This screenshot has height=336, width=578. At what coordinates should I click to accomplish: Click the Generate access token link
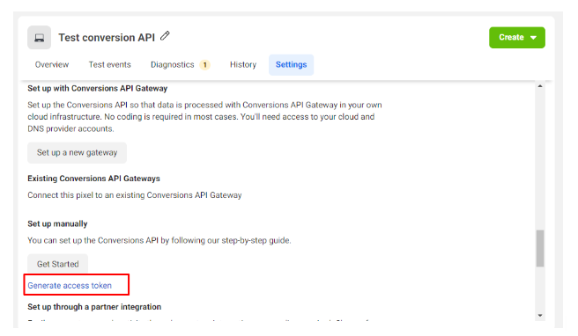(x=70, y=286)
